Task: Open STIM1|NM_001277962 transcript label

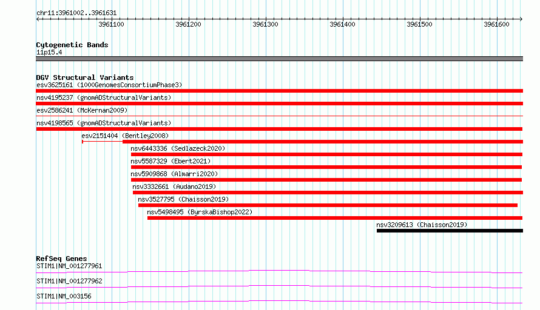Action: point(69,281)
